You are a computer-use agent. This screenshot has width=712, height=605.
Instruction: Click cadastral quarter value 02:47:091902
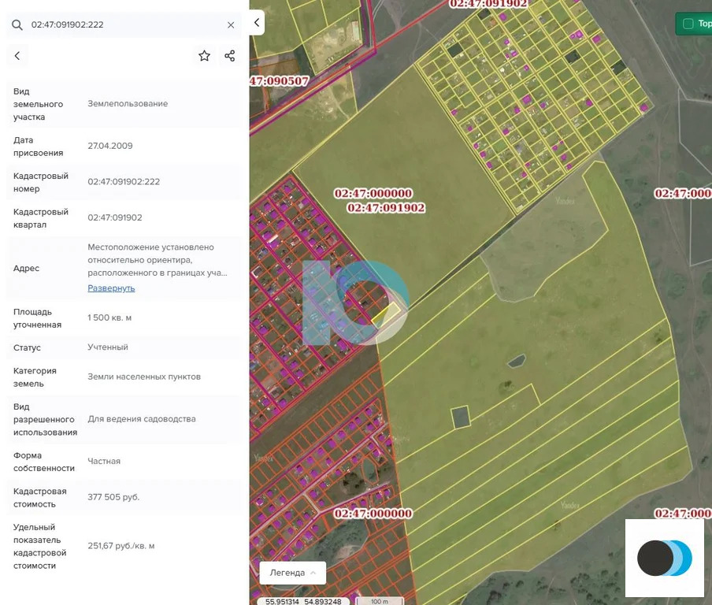click(x=115, y=217)
